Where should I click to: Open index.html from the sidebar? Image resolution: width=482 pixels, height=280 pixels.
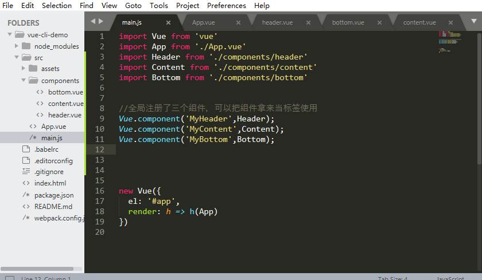coord(50,183)
